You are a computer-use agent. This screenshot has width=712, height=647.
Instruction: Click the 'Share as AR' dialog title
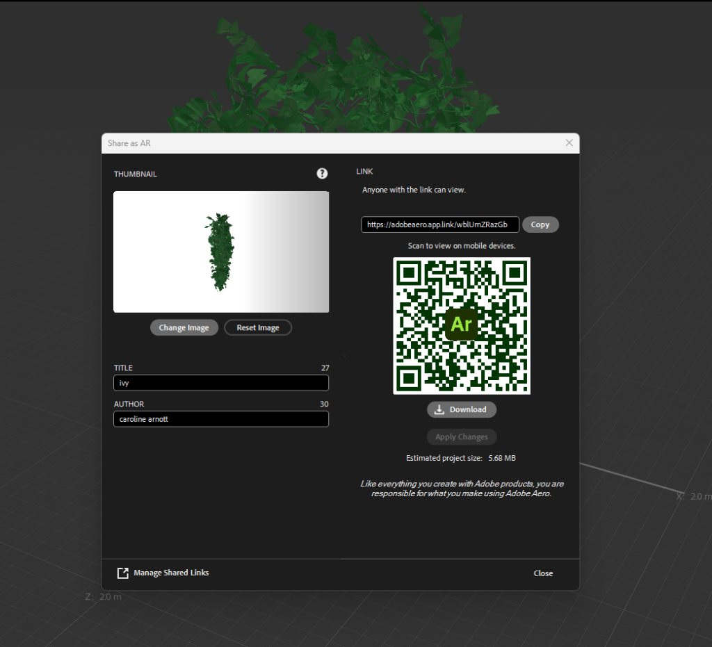pyautogui.click(x=129, y=143)
